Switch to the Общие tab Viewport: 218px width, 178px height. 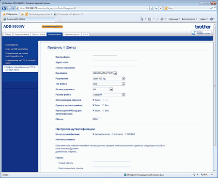click(x=8, y=34)
